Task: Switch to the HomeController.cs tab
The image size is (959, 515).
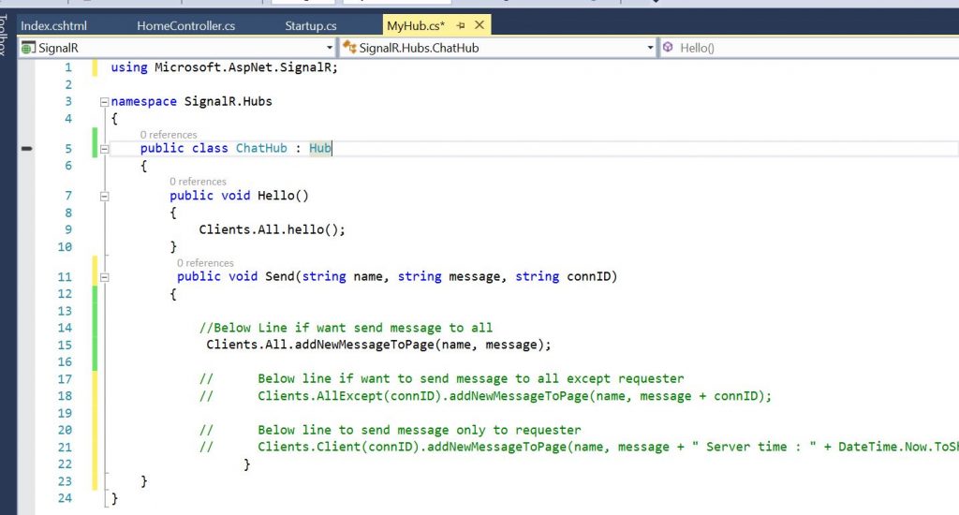Action: pyautogui.click(x=186, y=25)
